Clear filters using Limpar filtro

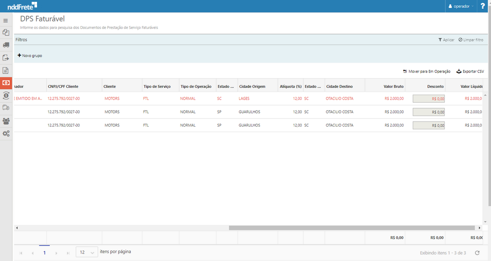(470, 40)
